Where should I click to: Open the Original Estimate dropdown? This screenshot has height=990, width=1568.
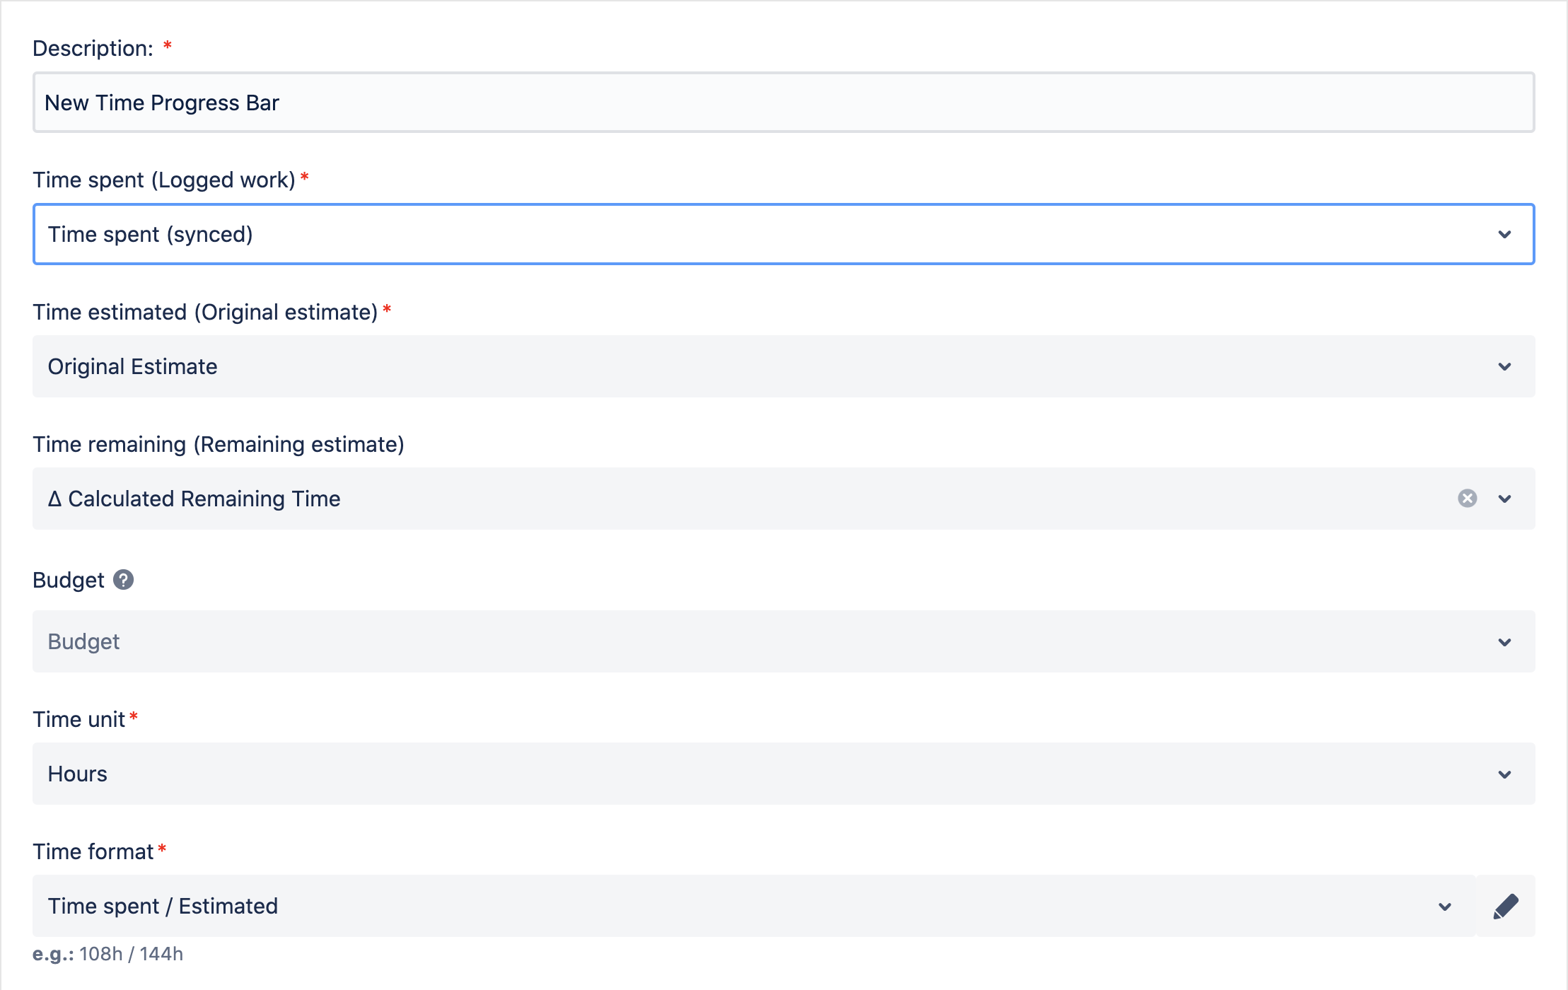(x=707, y=366)
